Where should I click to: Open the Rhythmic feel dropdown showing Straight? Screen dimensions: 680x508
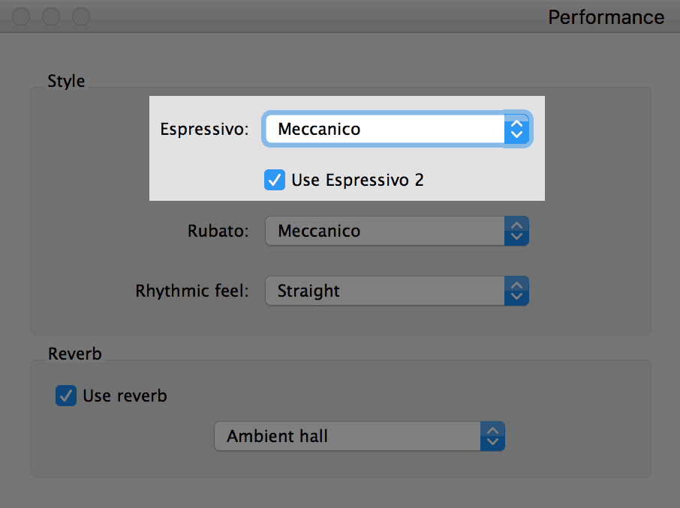tap(397, 291)
